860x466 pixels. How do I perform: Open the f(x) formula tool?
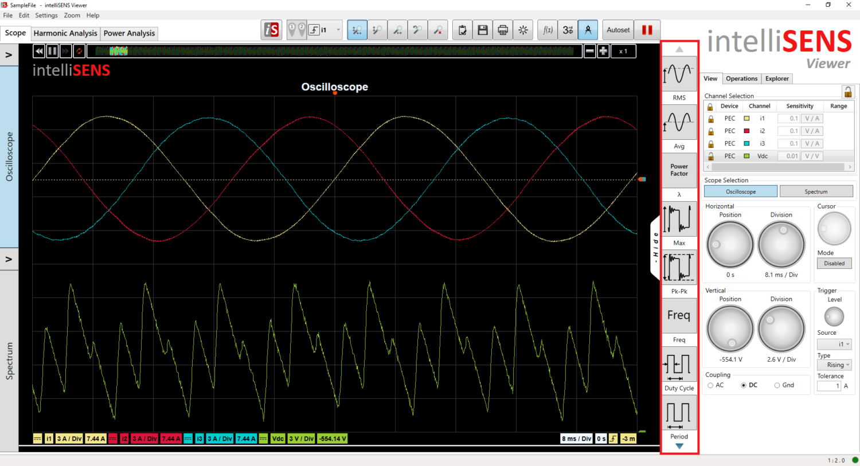coord(547,30)
